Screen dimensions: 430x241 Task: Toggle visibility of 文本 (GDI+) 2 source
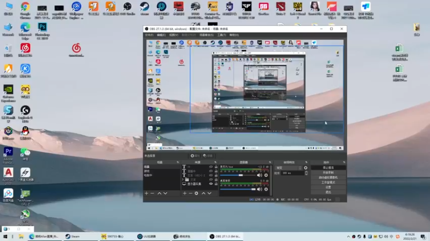pyautogui.click(x=211, y=176)
